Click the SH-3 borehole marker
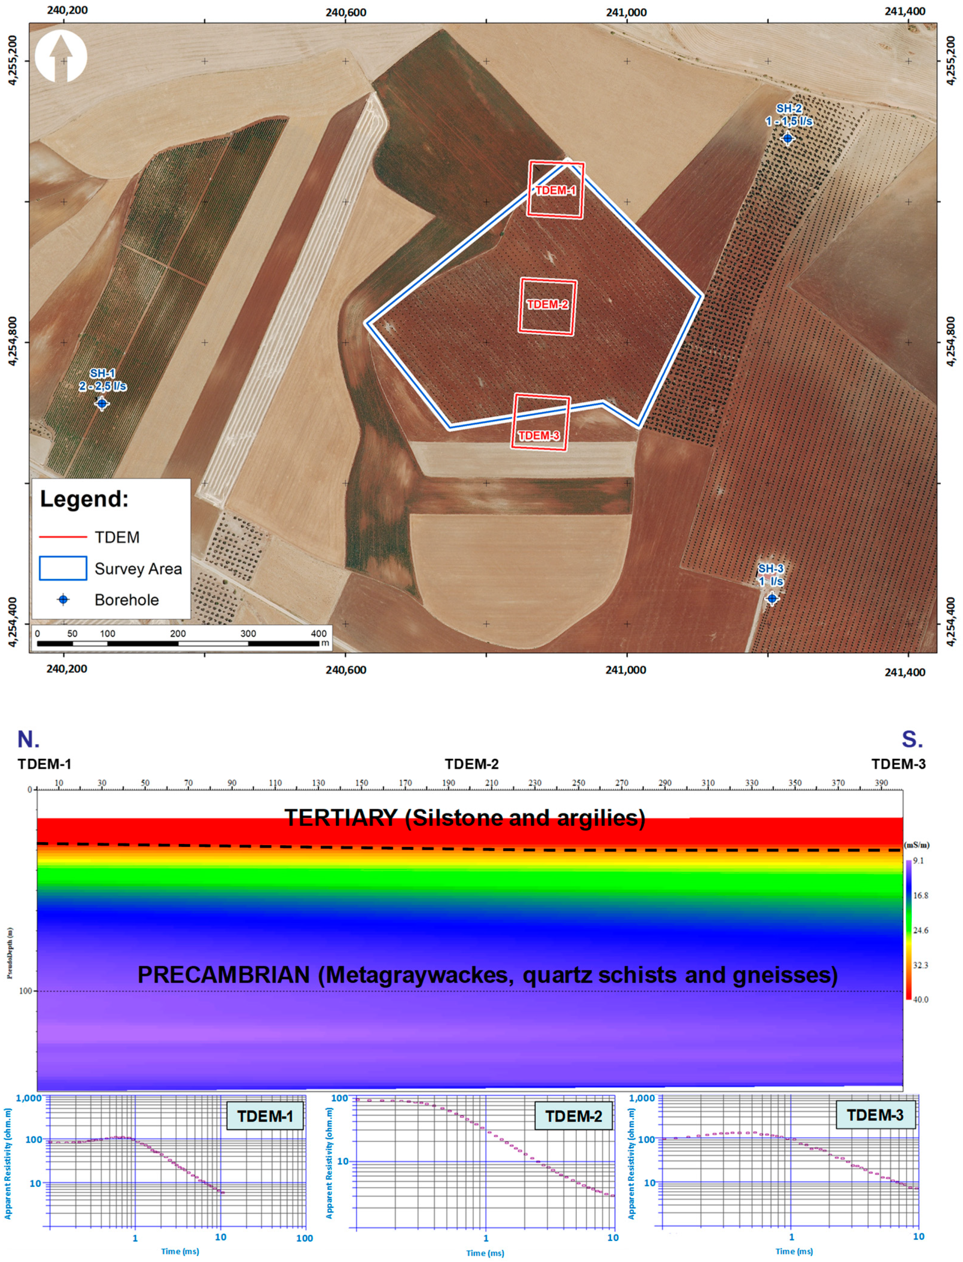963x1262 pixels. point(772,598)
